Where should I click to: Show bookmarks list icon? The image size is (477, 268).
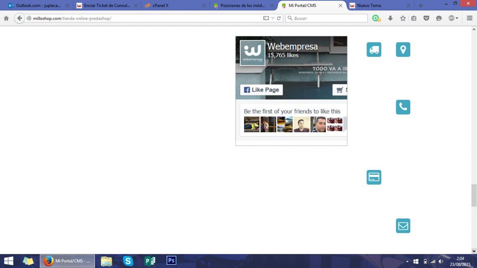pos(414,18)
